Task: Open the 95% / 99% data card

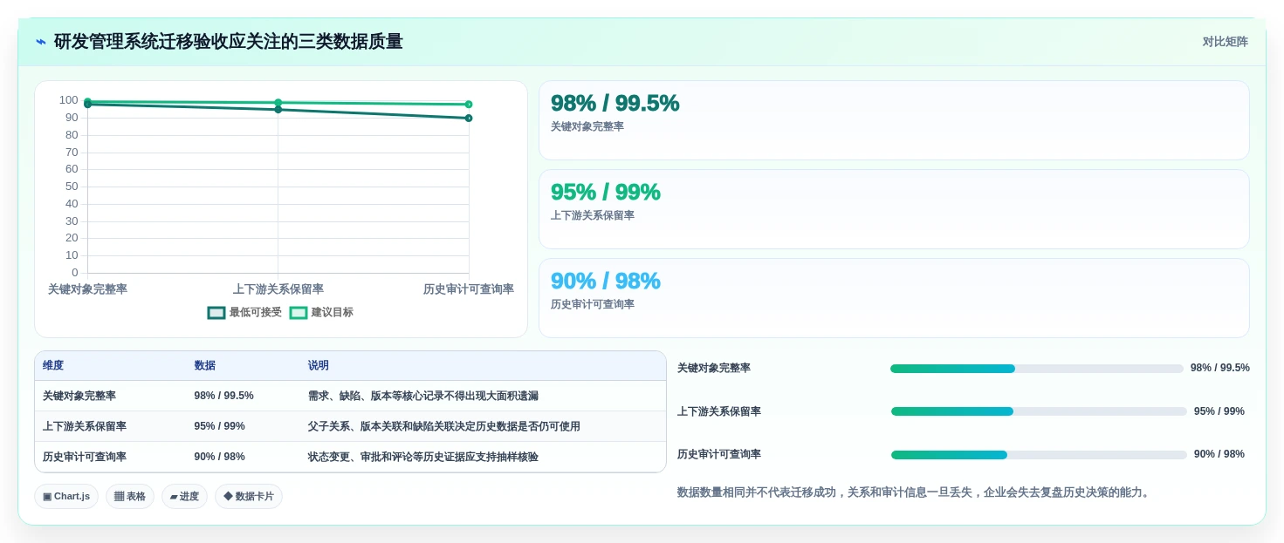Action: click(x=894, y=209)
